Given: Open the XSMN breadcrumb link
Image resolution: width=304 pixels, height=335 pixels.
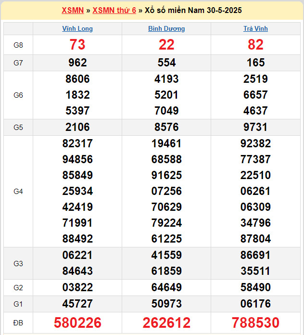Looking at the screenshot, I should (x=73, y=10).
